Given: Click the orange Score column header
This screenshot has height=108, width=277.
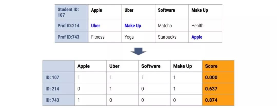Looking at the screenshot, I should click(x=211, y=66).
